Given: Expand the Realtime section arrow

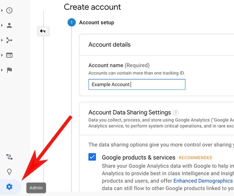Looking at the screenshot, I should [x=2, y=10].
